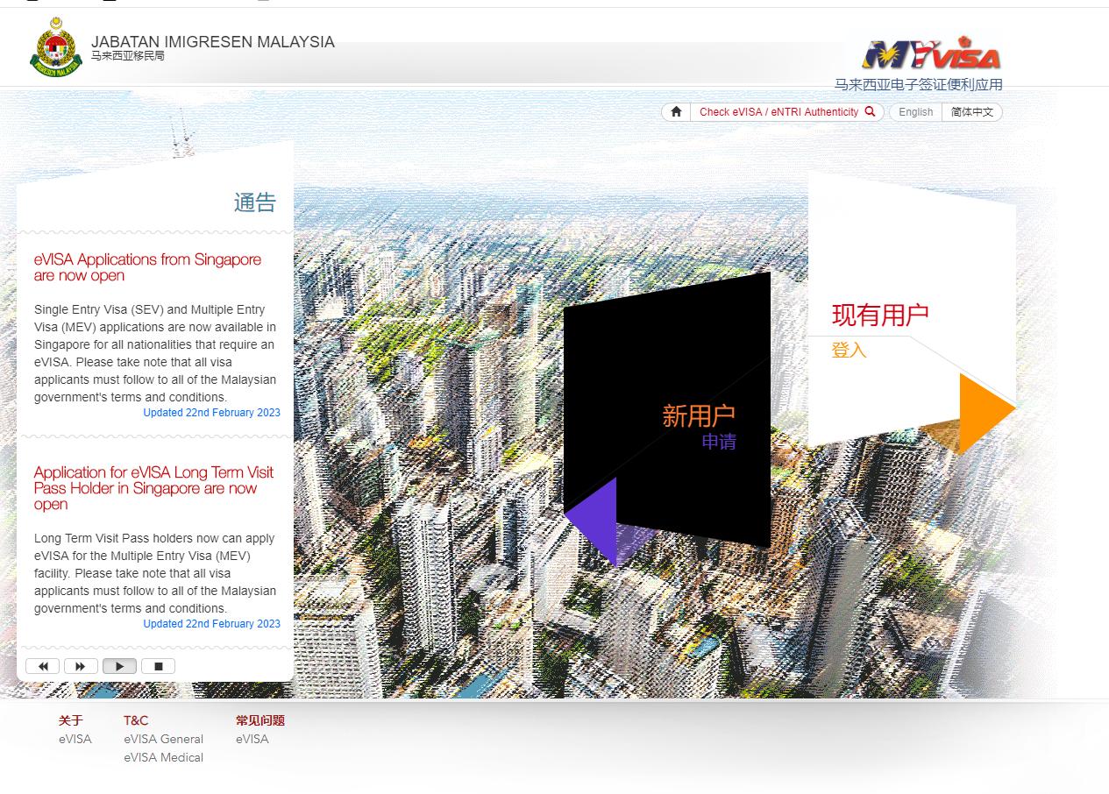Play the announcement slideshow
This screenshot has height=794, width=1109.
119,666
